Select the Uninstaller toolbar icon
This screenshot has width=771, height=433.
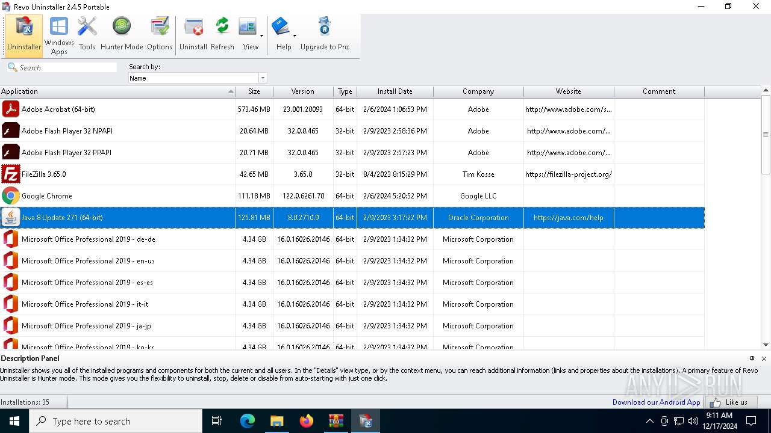[24, 35]
